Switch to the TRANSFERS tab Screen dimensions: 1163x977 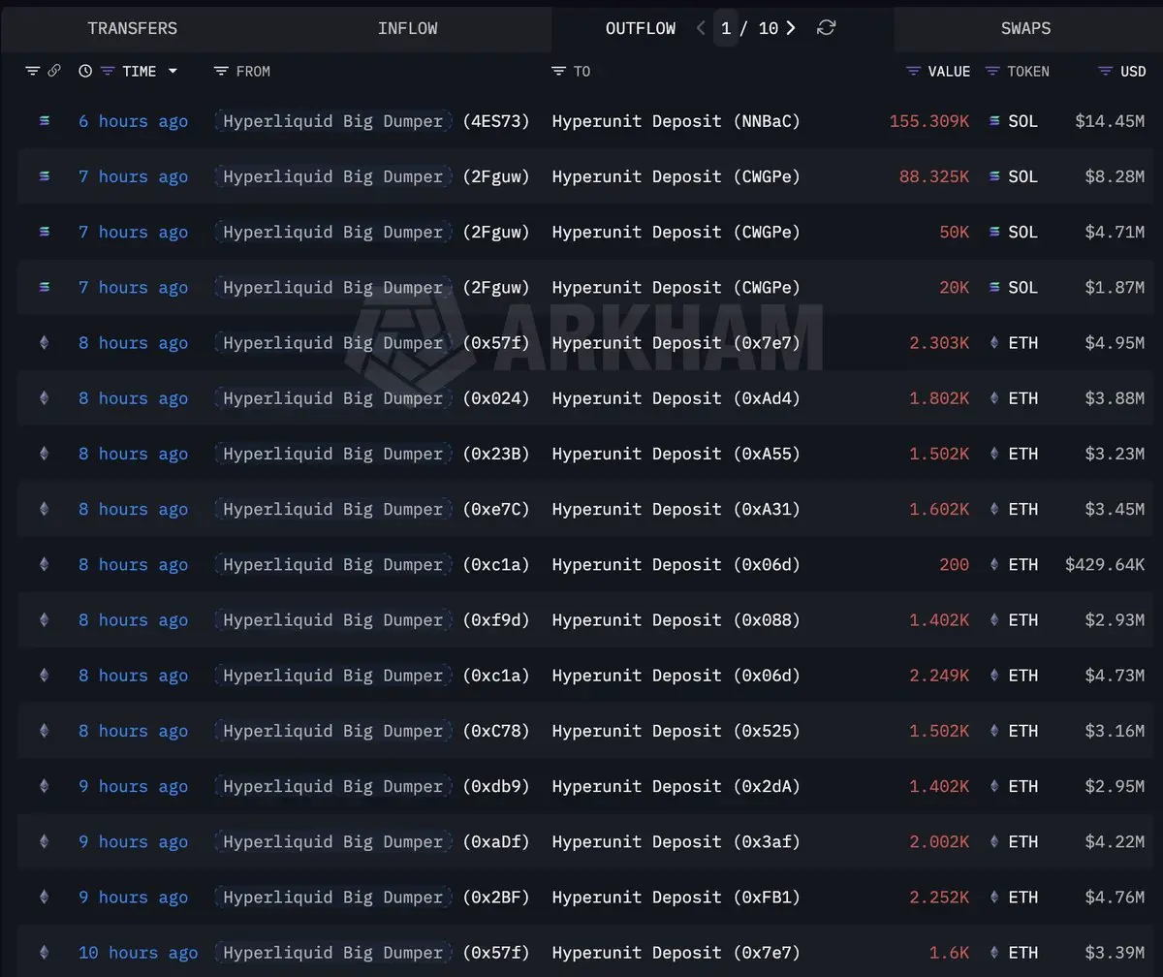(x=133, y=28)
